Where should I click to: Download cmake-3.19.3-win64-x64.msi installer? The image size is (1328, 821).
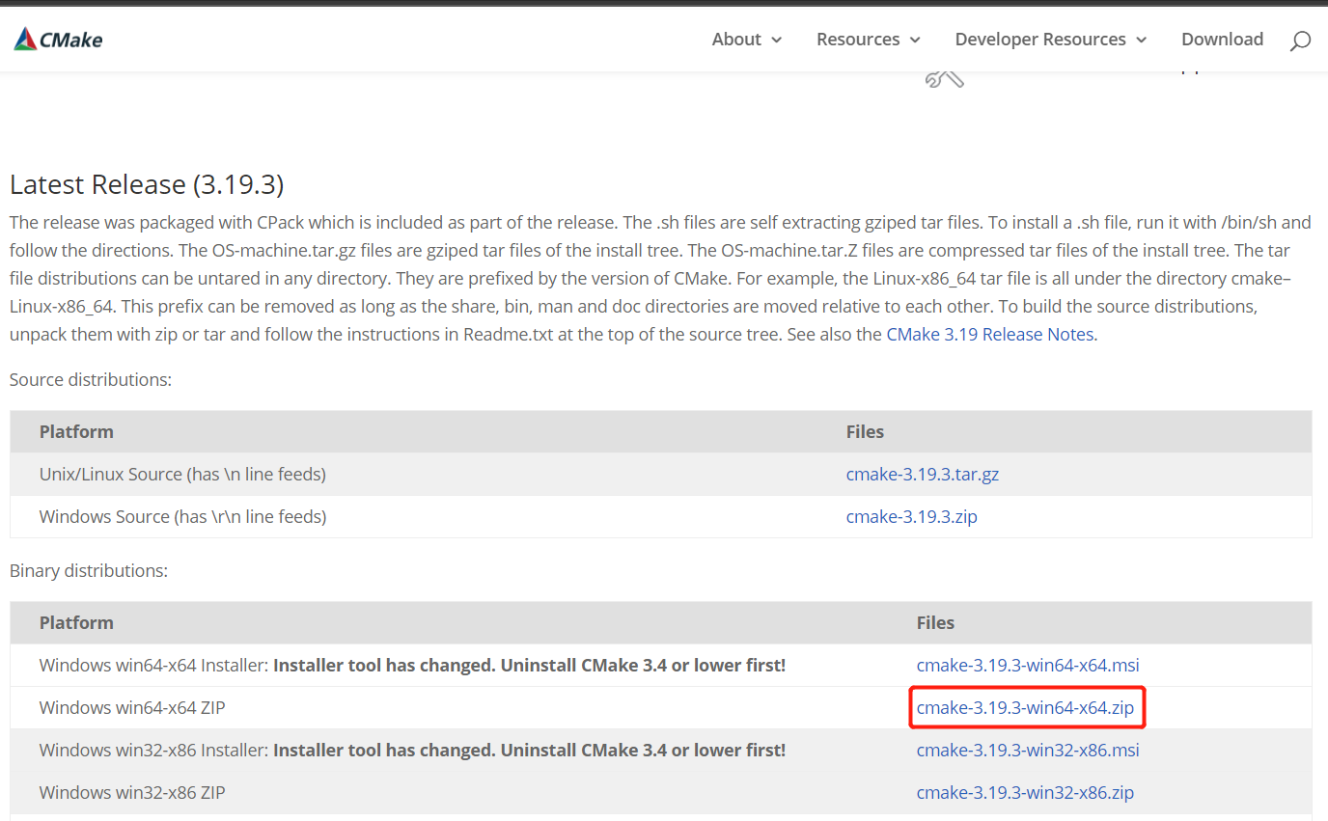tap(1028, 666)
